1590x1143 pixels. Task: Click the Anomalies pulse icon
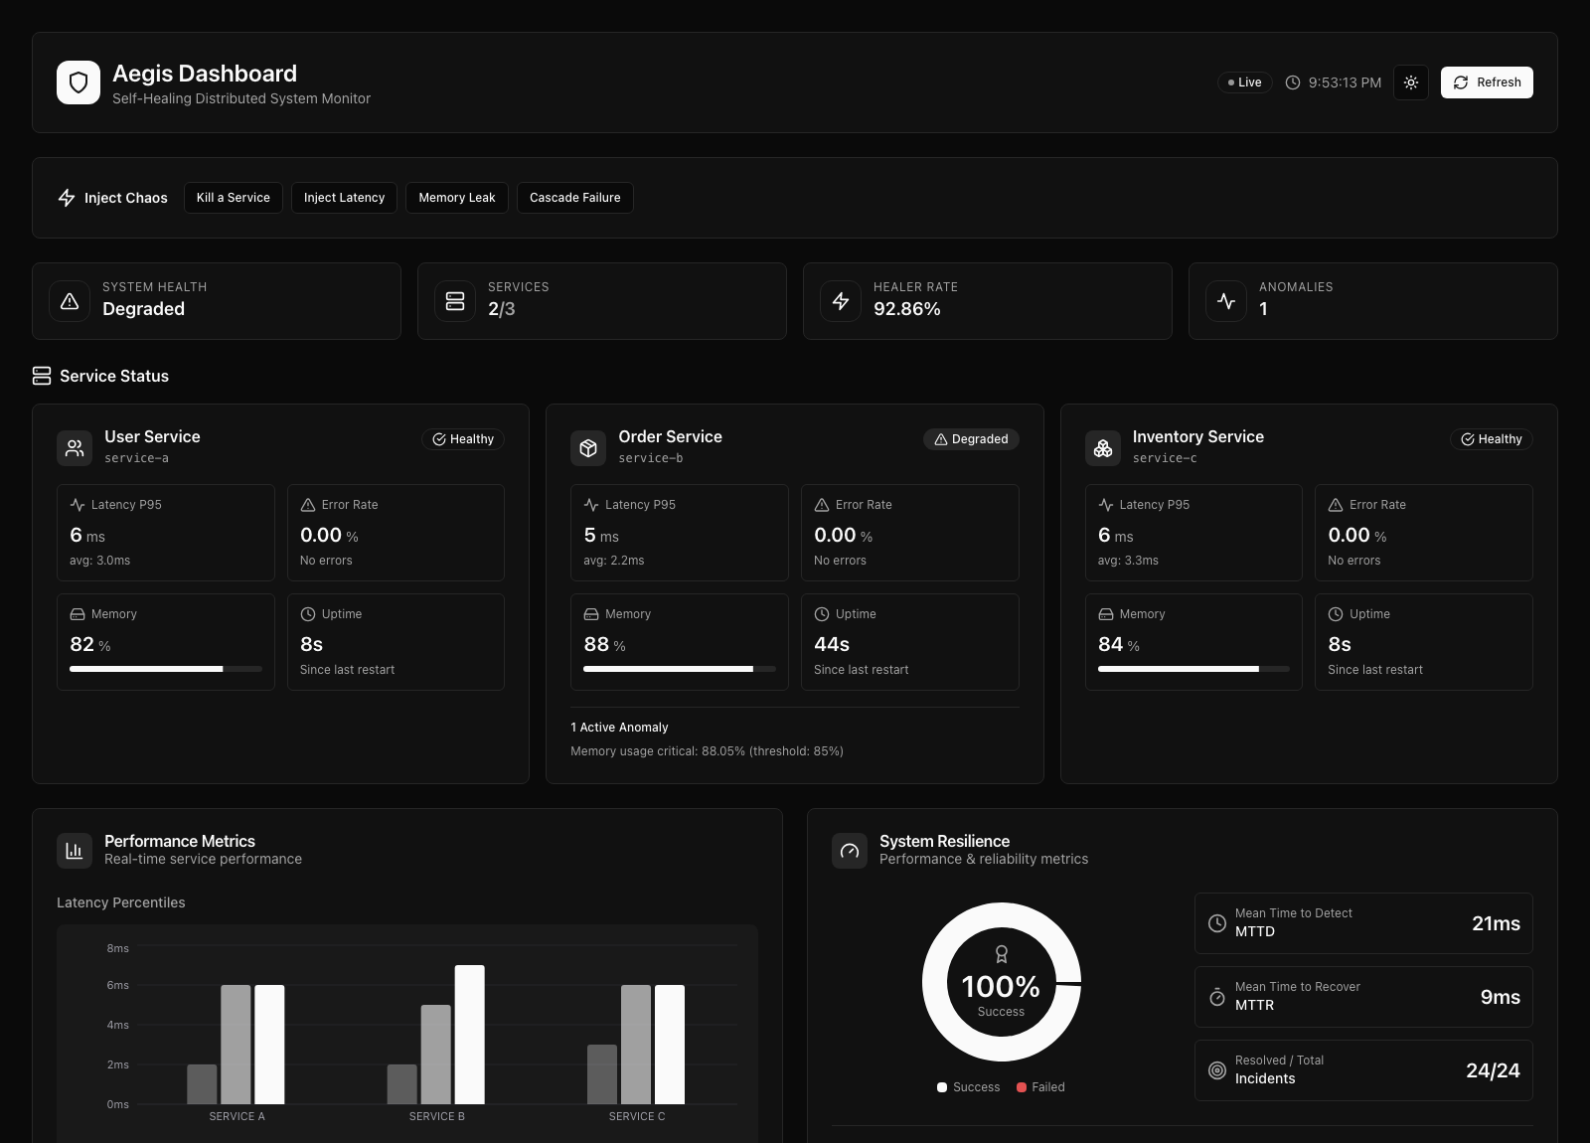pyautogui.click(x=1226, y=301)
